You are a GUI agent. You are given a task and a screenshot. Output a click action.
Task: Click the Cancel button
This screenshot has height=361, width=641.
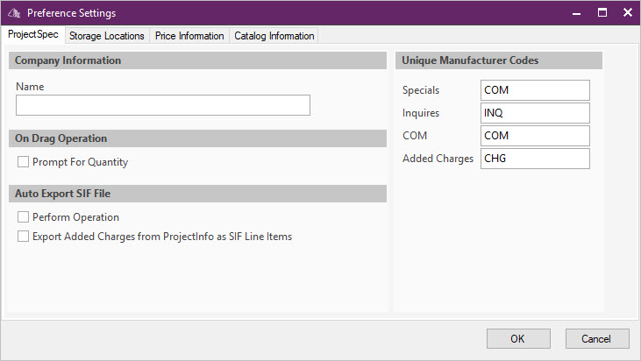(597, 339)
